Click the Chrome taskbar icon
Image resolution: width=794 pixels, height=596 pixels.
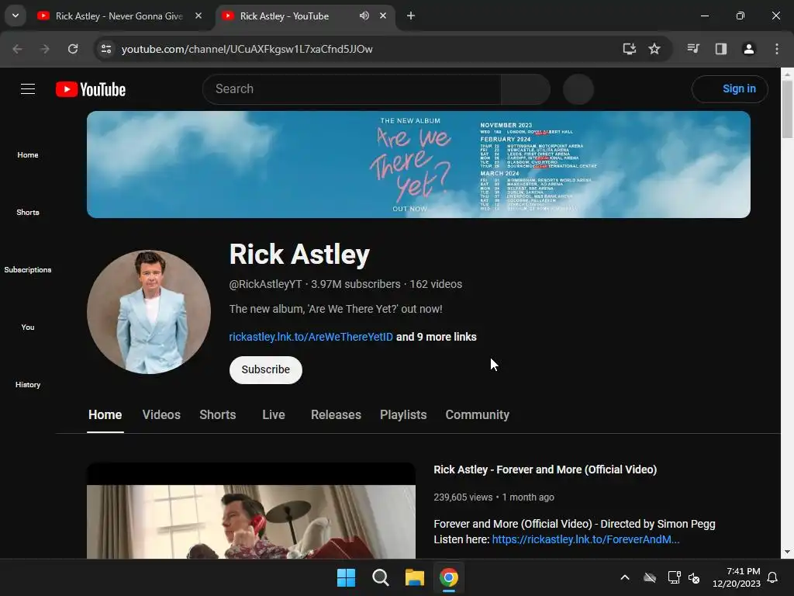449,577
